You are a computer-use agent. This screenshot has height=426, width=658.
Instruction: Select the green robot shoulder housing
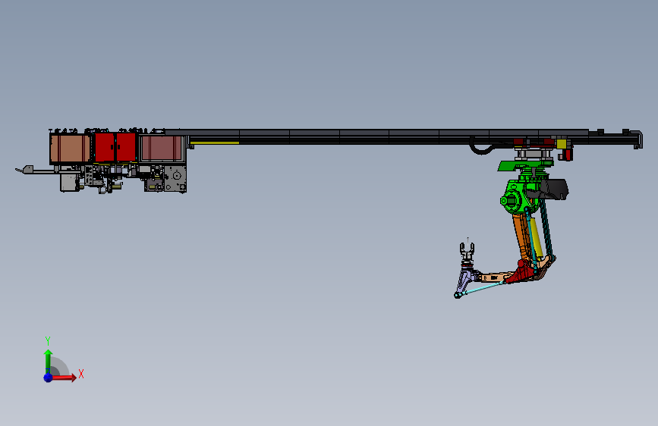click(x=518, y=196)
